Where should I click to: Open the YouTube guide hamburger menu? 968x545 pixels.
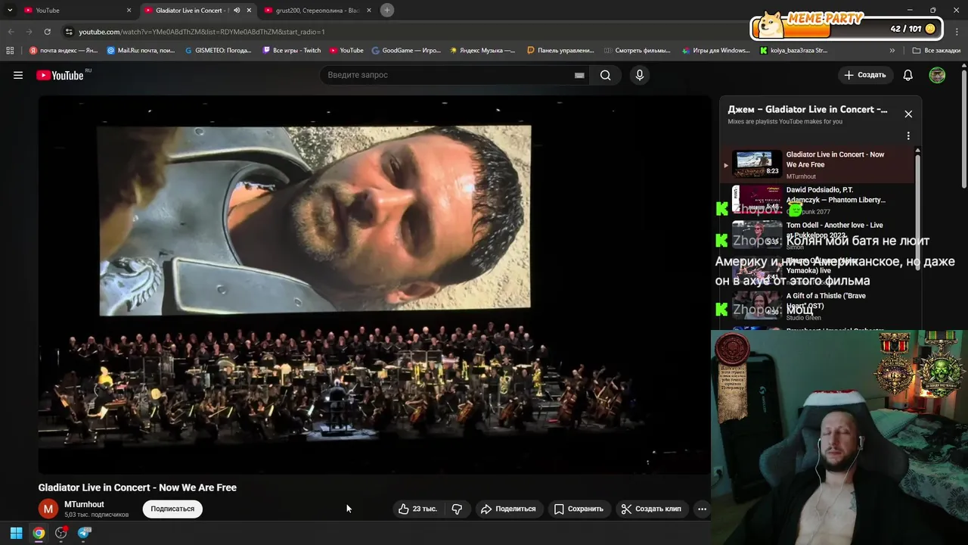[18, 75]
